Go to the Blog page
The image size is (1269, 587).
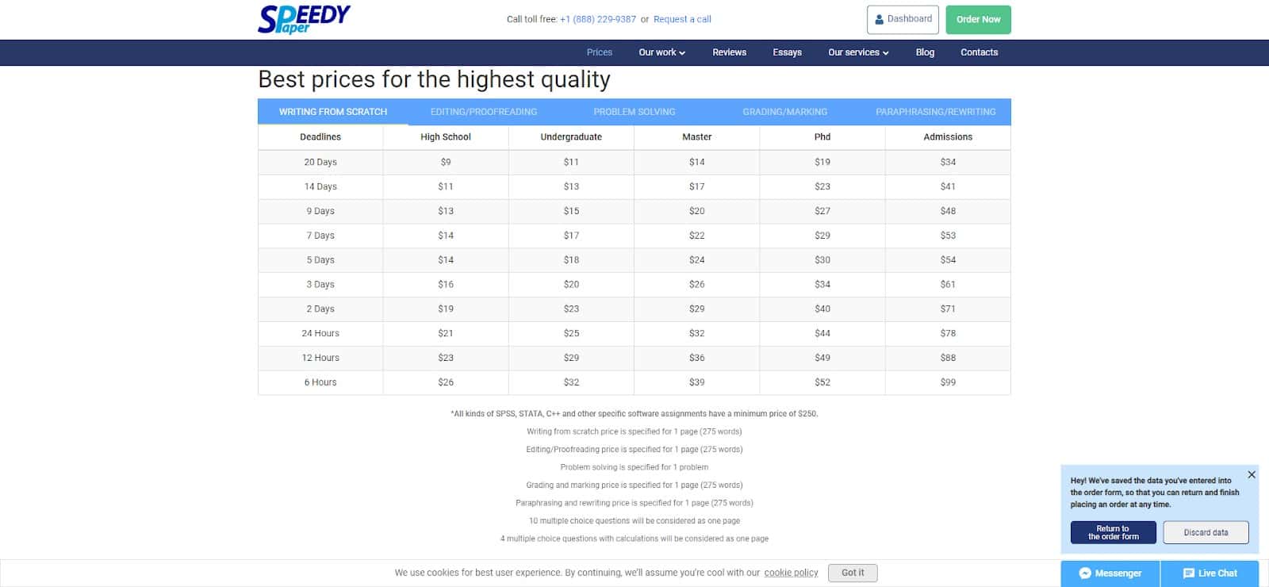[x=925, y=52]
